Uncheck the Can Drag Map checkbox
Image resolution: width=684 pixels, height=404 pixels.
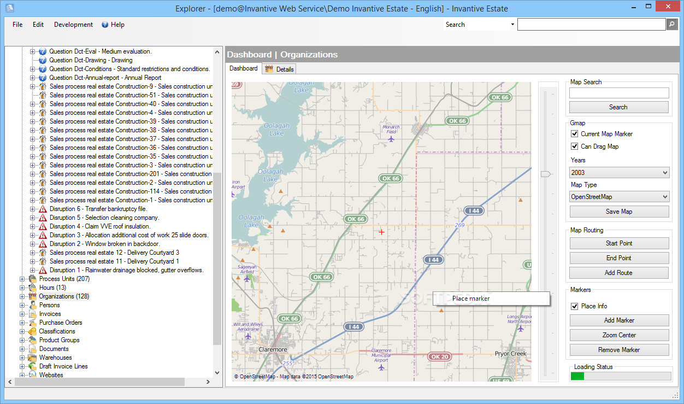click(x=574, y=147)
